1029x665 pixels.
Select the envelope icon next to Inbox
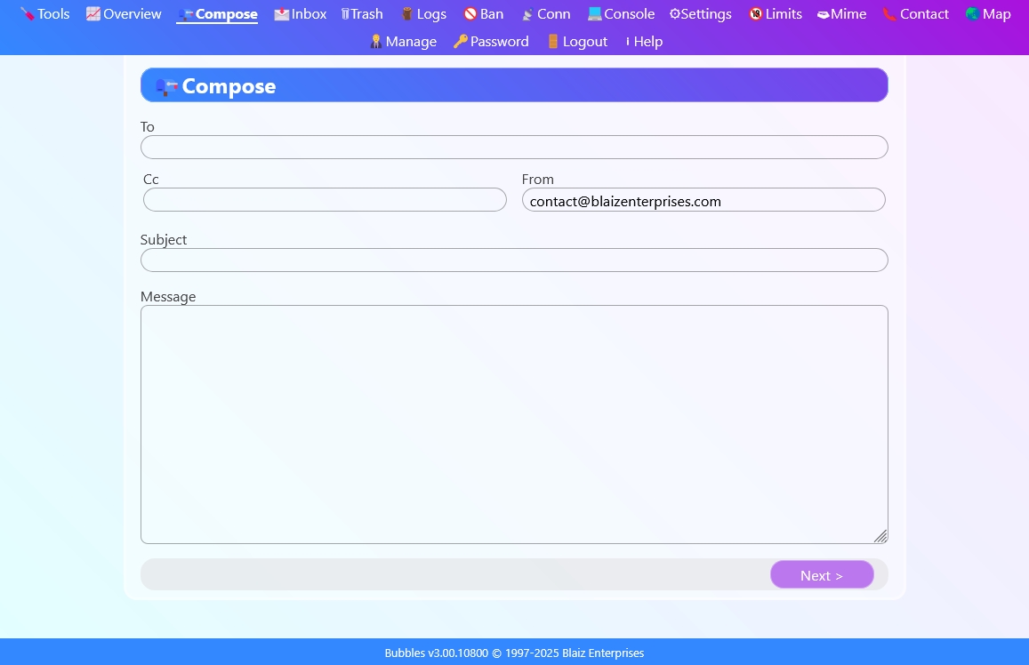[x=282, y=13]
